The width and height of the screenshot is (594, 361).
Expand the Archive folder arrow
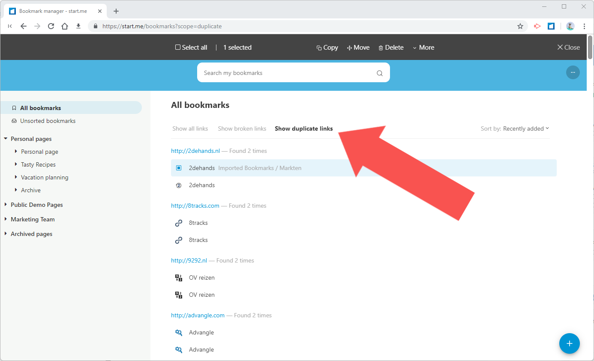(x=16, y=190)
